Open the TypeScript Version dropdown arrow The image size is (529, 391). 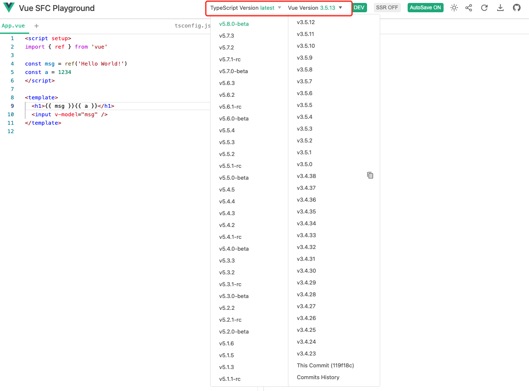tap(280, 8)
